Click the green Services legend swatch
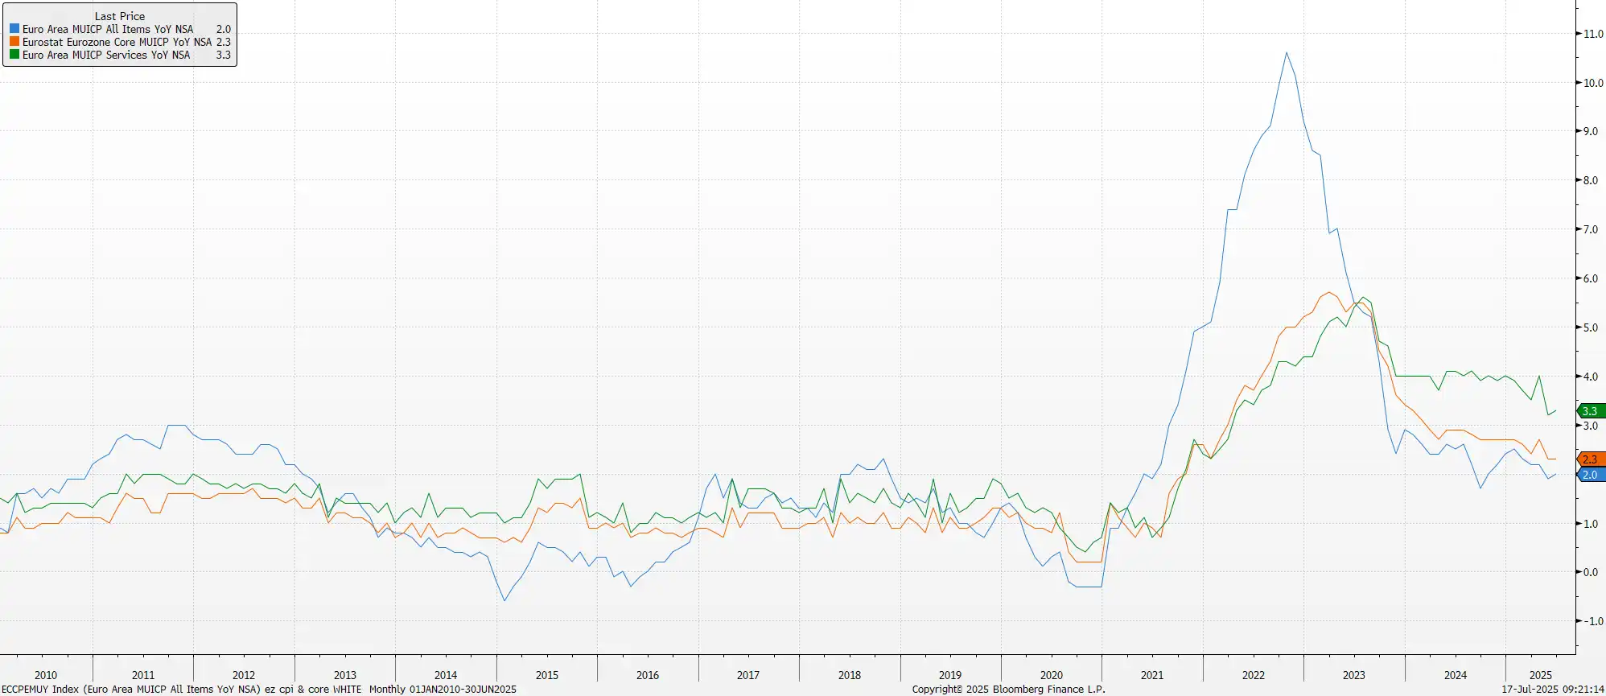 point(14,55)
